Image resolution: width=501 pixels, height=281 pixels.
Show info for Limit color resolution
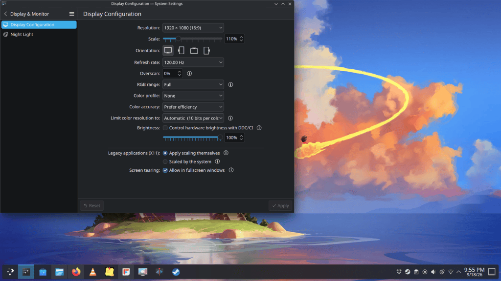[230, 118]
